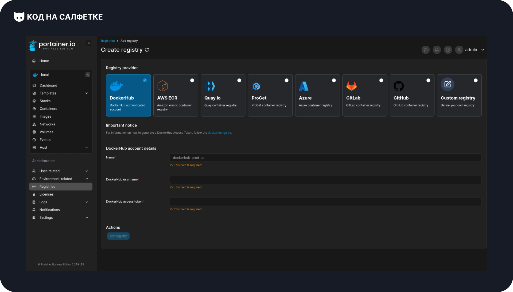Viewport: 513px width, 292px height.
Task: Expand the Templates submenu chevron
Action: 87,93
